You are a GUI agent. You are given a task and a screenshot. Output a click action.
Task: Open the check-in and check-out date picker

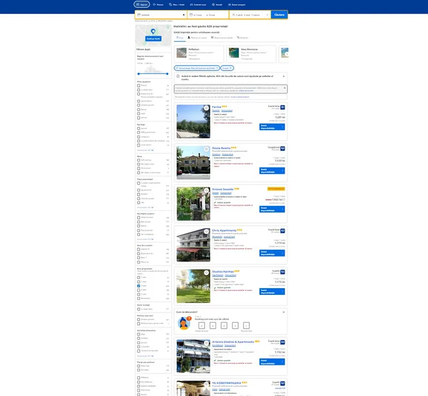pos(208,15)
